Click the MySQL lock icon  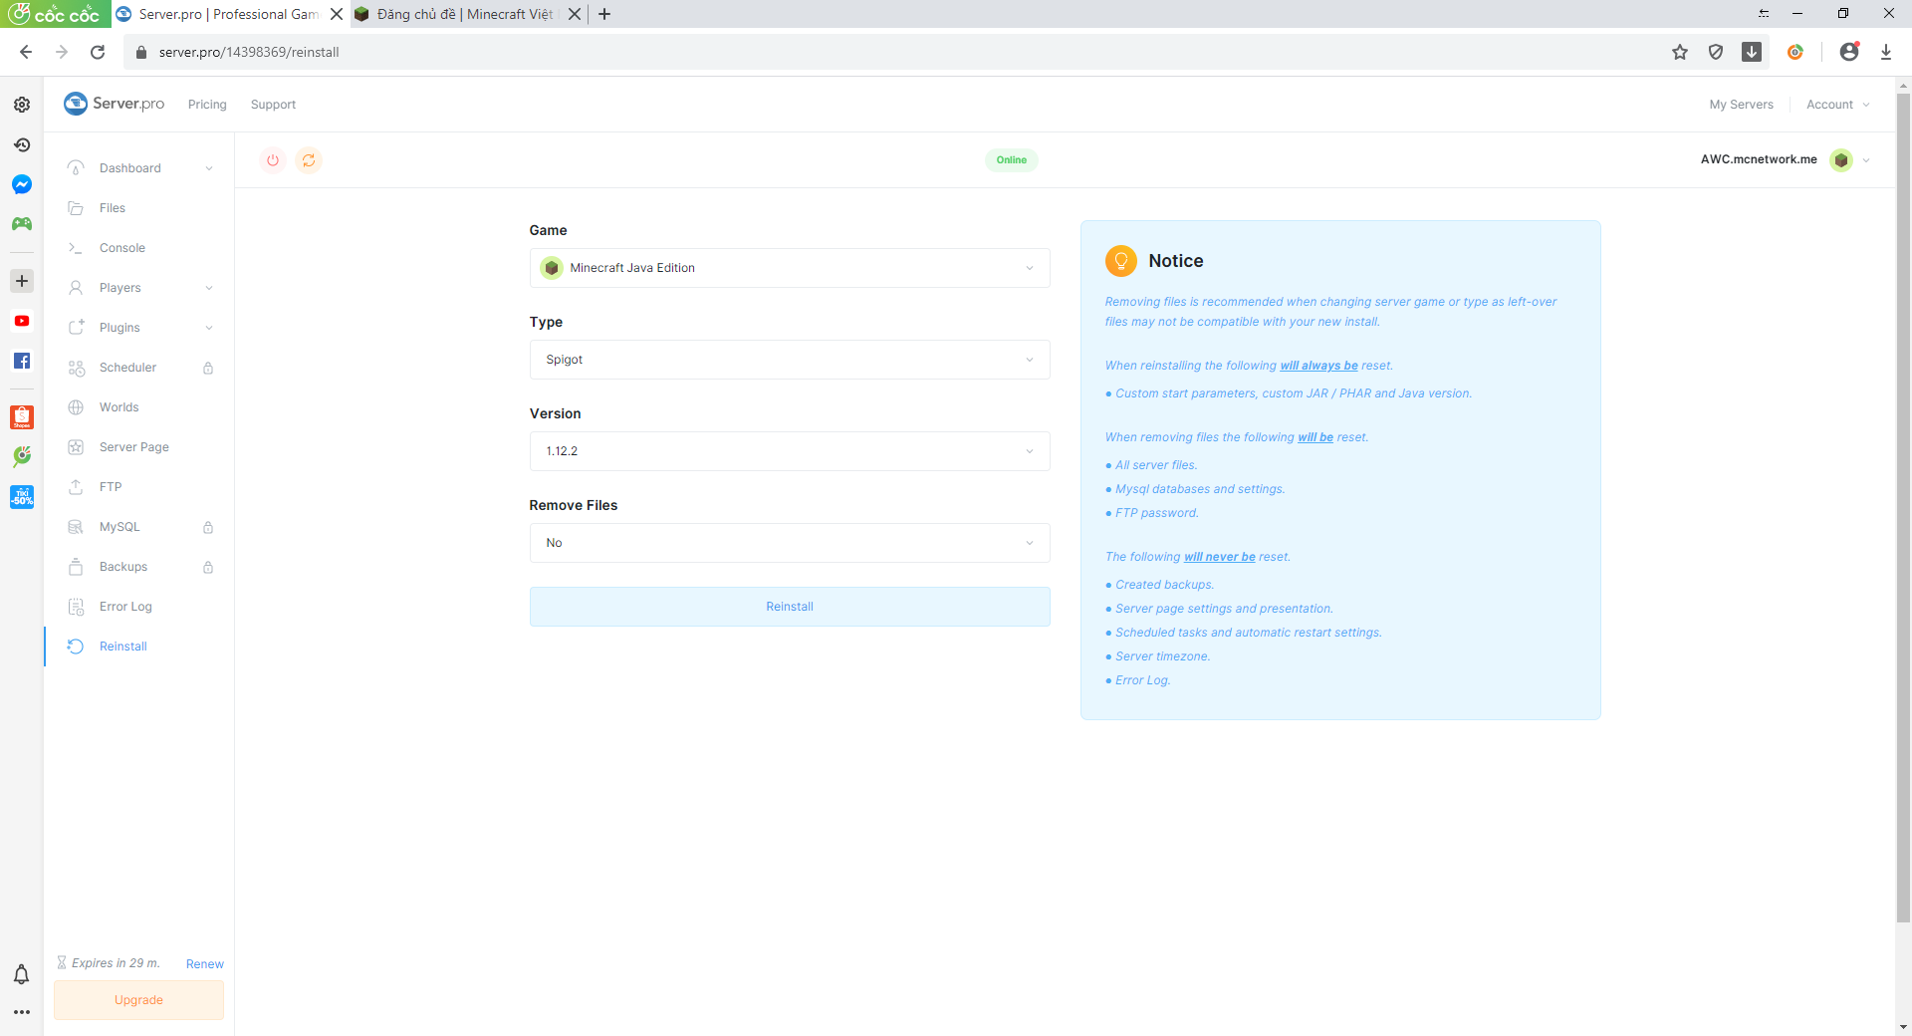pos(208,527)
